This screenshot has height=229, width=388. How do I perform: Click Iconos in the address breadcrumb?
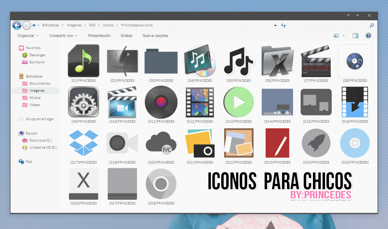coord(108,25)
